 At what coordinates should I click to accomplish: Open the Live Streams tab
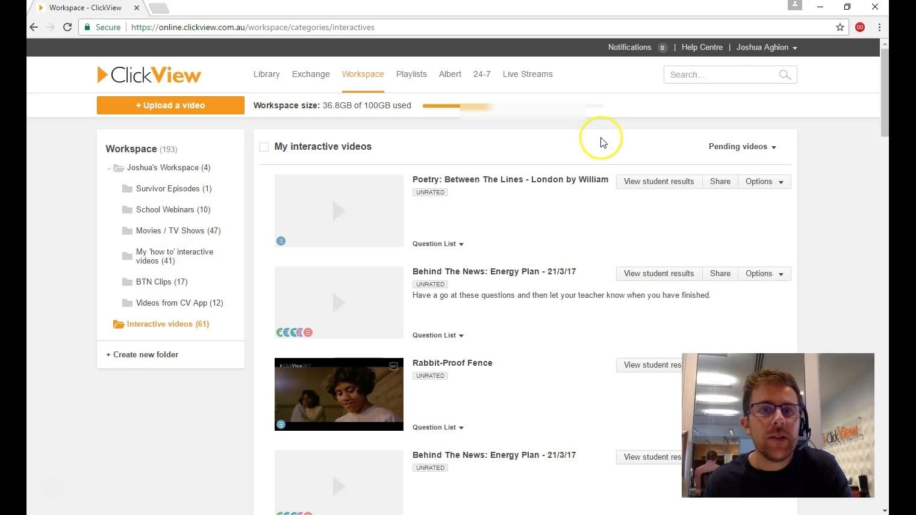pos(528,74)
